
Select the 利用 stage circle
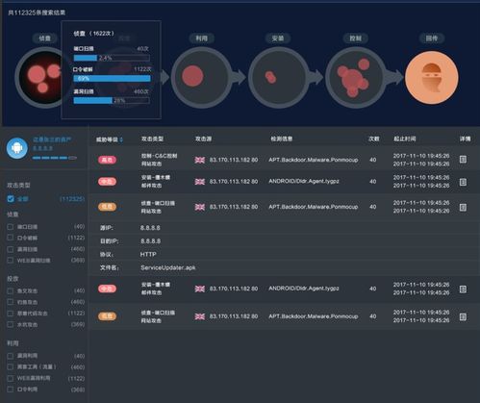pyautogui.click(x=201, y=78)
